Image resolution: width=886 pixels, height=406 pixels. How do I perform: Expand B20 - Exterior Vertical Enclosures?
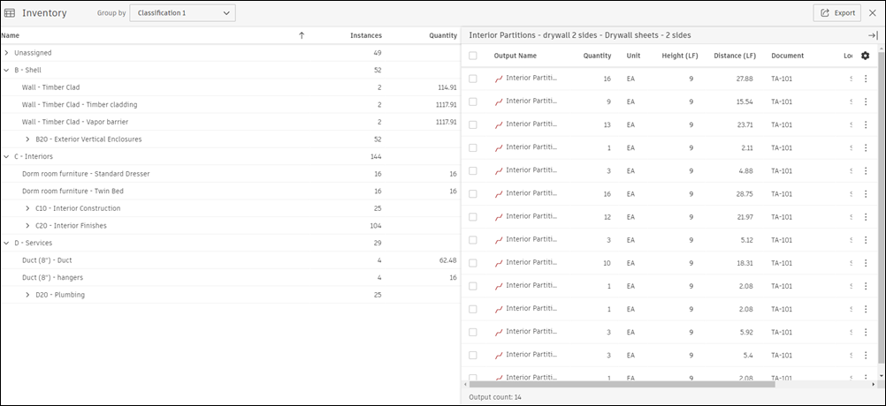(x=27, y=139)
